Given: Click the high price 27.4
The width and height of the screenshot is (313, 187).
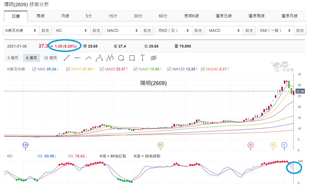Looking at the screenshot, I should pyautogui.click(x=122, y=46).
